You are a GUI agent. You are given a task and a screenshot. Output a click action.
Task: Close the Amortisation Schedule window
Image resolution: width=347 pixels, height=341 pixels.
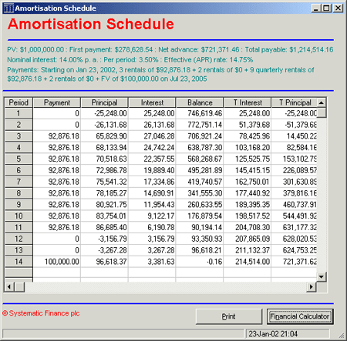tap(338, 8)
